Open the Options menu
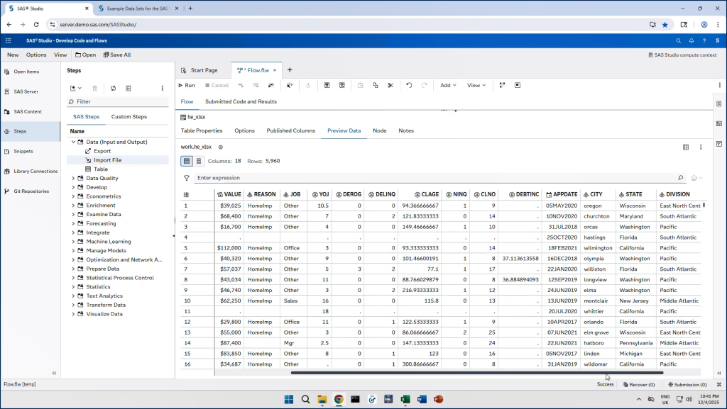 tap(36, 55)
